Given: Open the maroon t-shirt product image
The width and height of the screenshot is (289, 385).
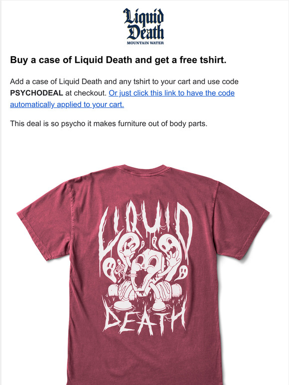Looking at the screenshot, I should (143, 275).
